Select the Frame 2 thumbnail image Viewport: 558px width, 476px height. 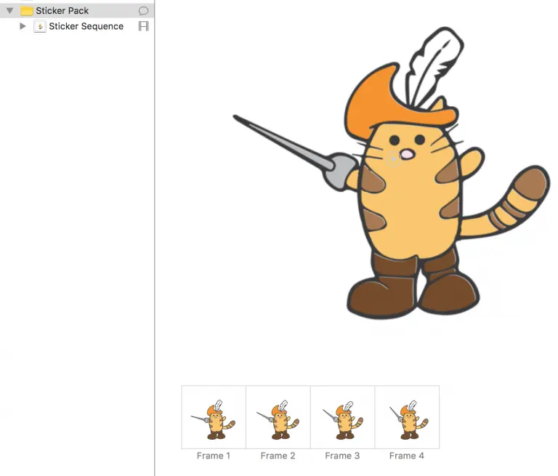[x=278, y=417]
